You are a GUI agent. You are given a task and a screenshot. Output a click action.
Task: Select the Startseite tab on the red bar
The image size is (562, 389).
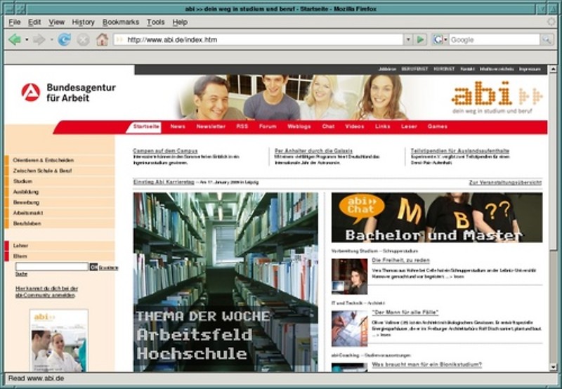[146, 126]
